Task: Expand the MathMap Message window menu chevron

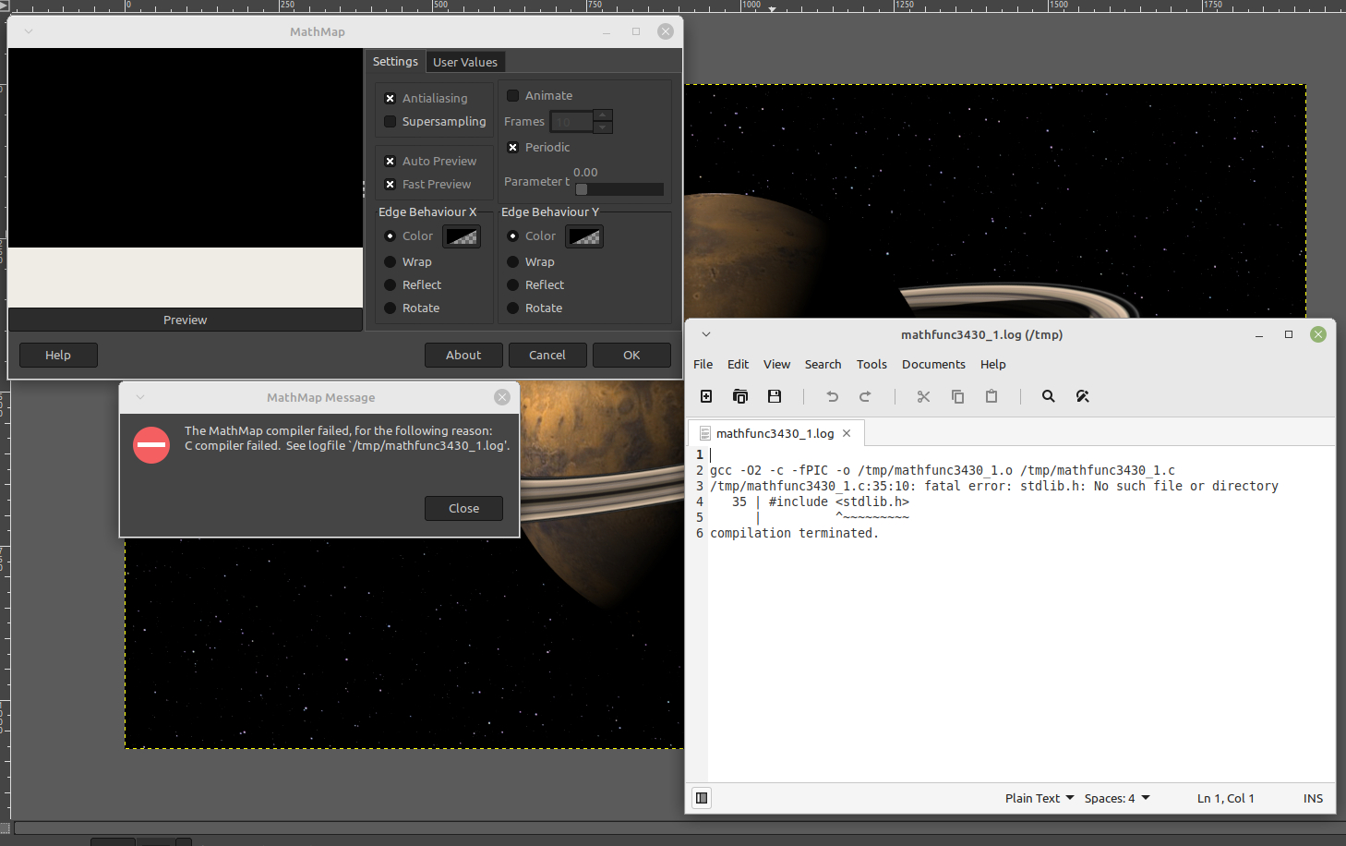Action: (x=140, y=397)
